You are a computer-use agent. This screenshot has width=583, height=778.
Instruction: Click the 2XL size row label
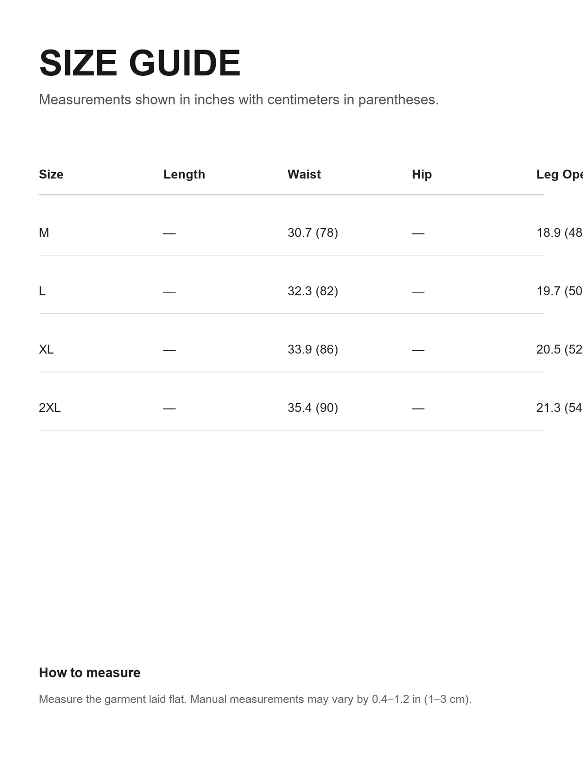(x=50, y=407)
